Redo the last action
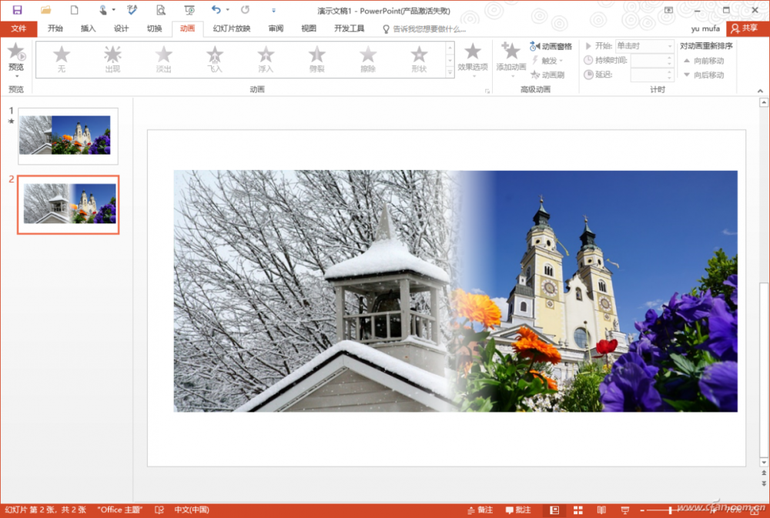This screenshot has width=770, height=518. coord(245,10)
